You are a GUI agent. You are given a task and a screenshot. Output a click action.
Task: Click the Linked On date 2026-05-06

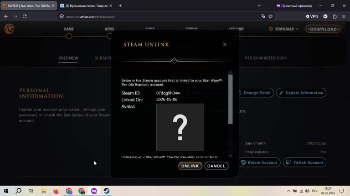pos(167,100)
